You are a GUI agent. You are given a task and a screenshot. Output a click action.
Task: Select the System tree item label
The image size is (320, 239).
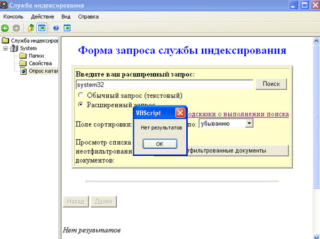28,49
